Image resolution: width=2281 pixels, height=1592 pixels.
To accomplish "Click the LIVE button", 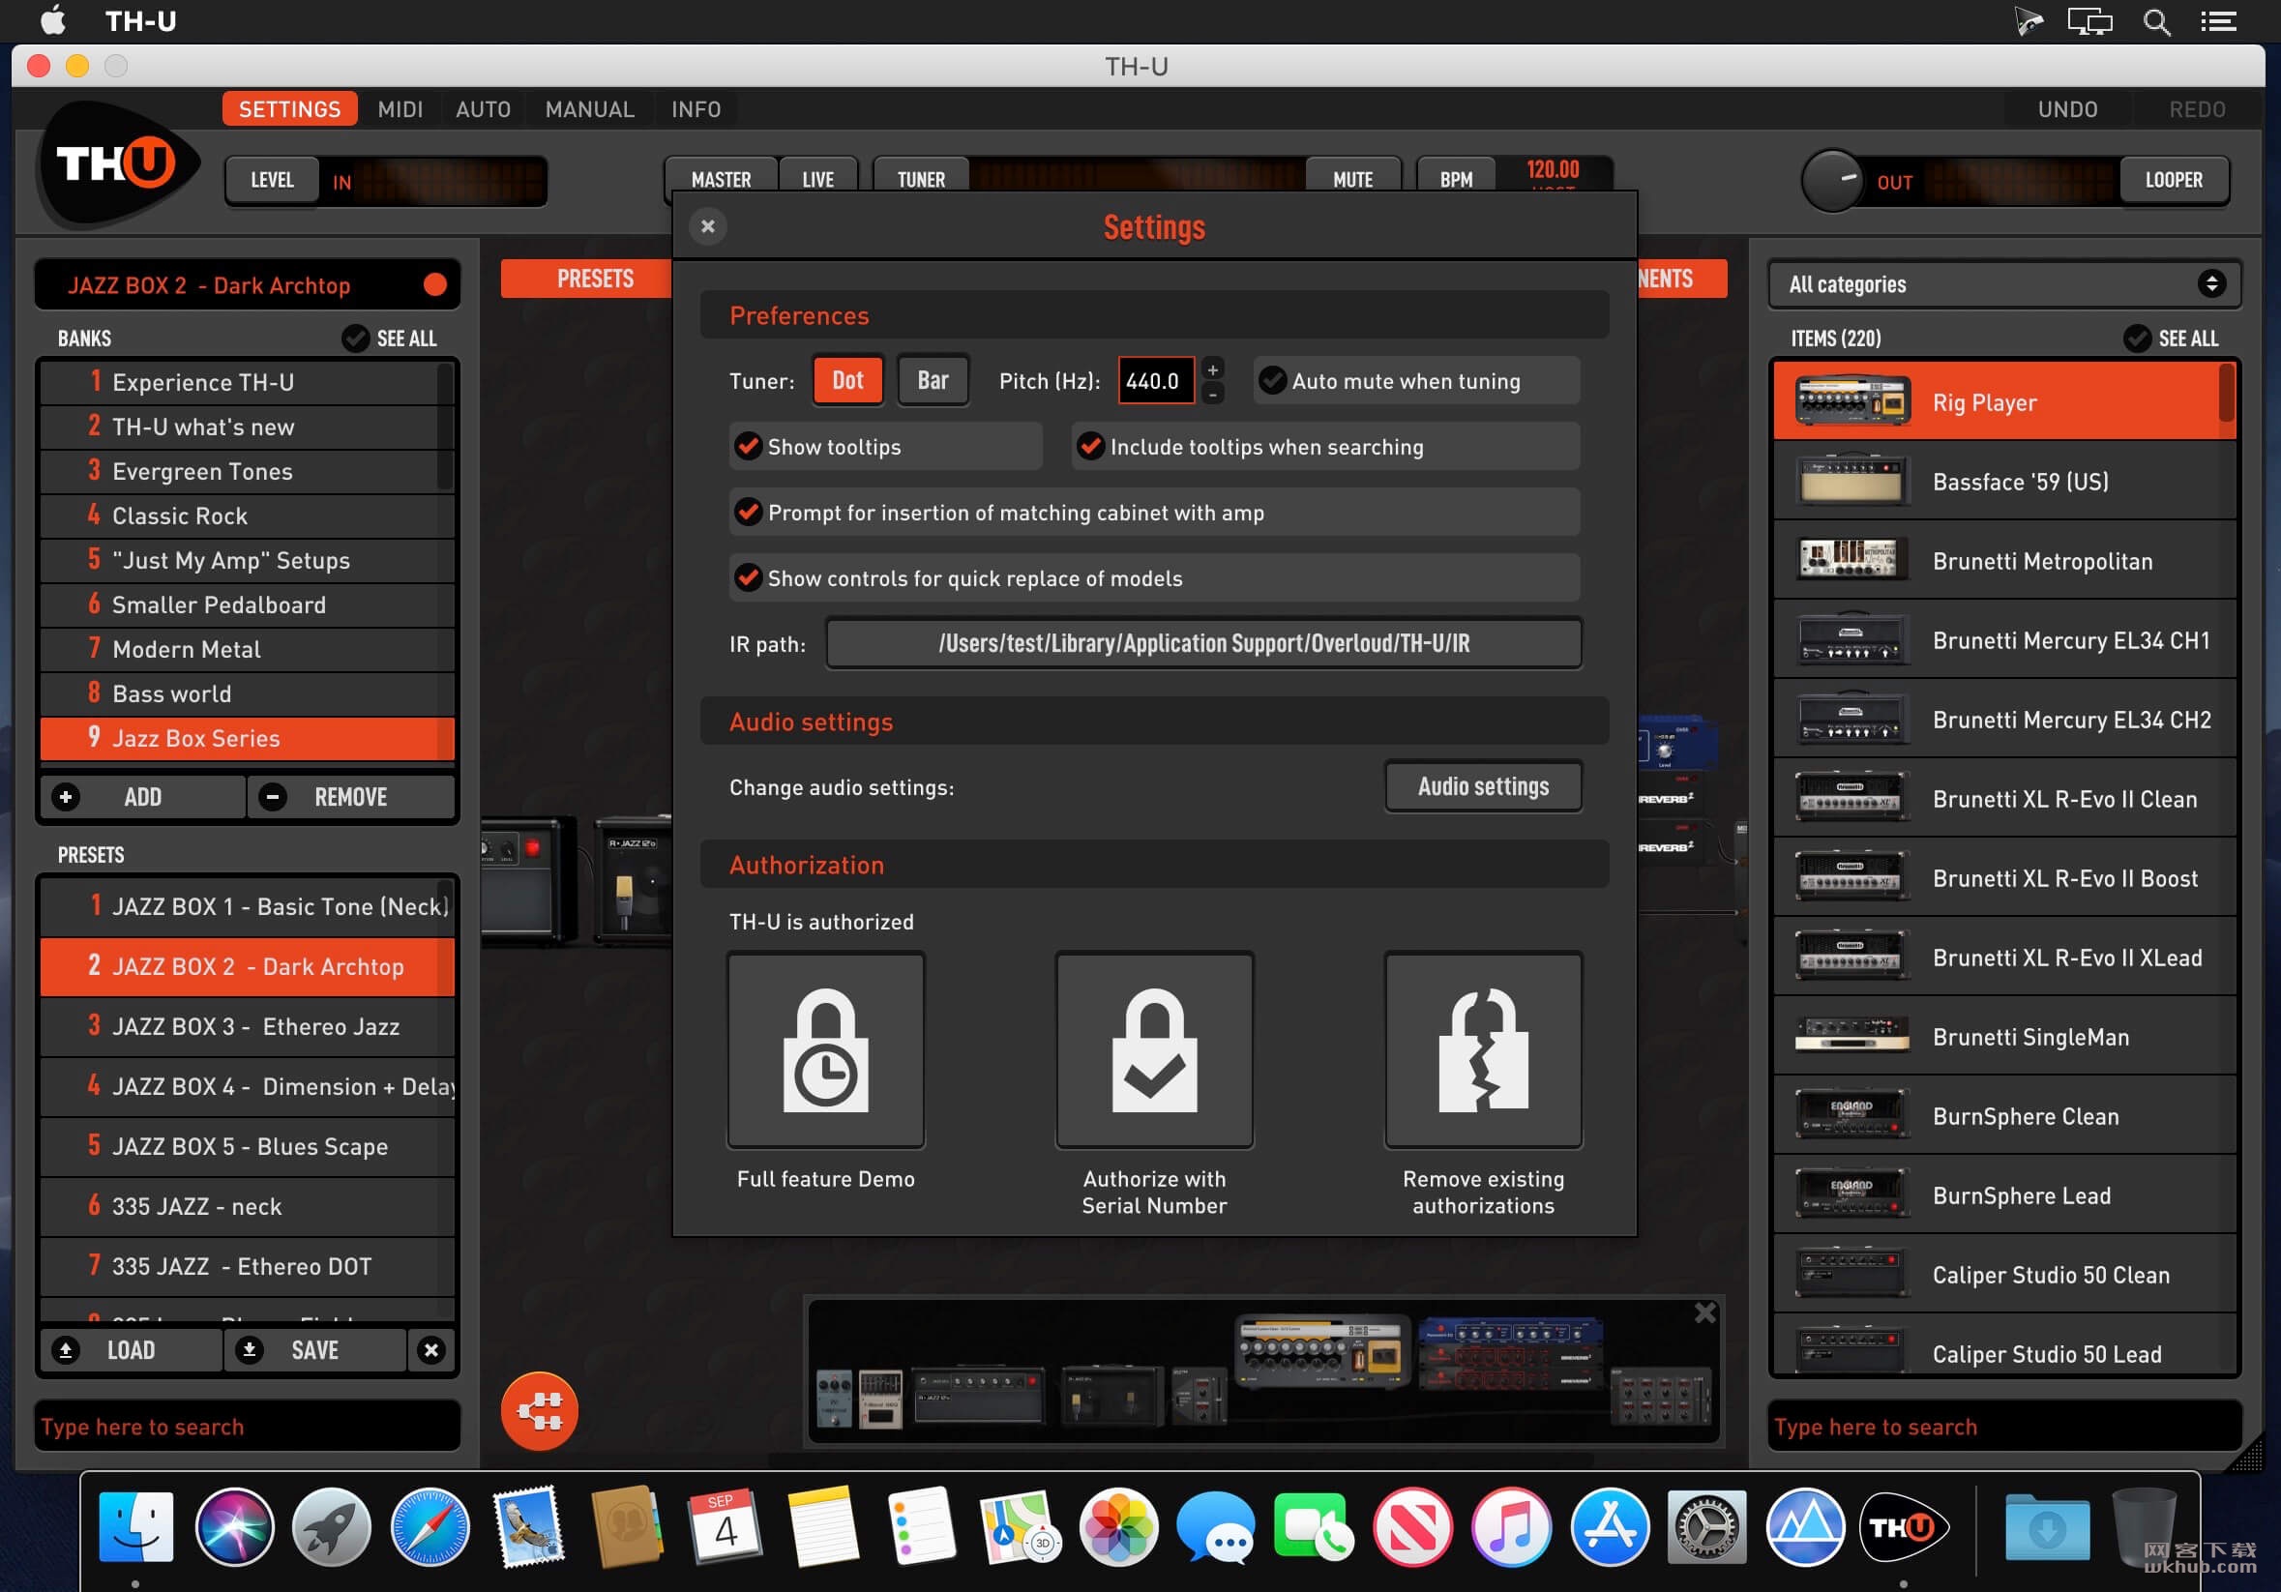I will [817, 180].
